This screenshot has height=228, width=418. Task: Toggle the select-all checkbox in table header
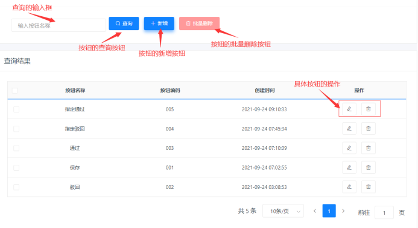(15, 91)
